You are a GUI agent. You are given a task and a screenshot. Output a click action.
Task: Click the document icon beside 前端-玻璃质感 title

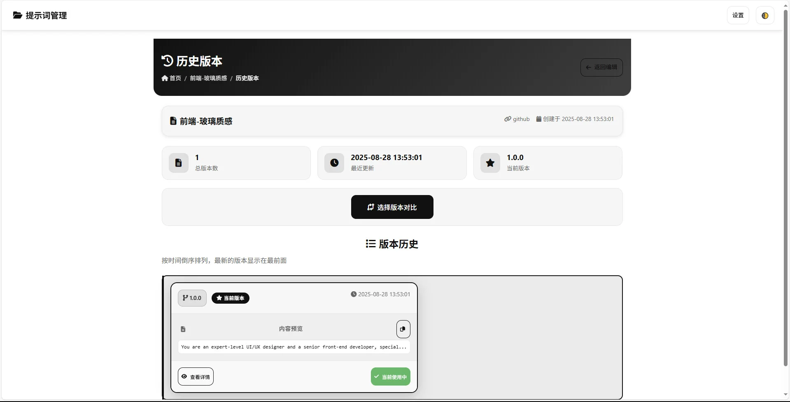tap(173, 121)
